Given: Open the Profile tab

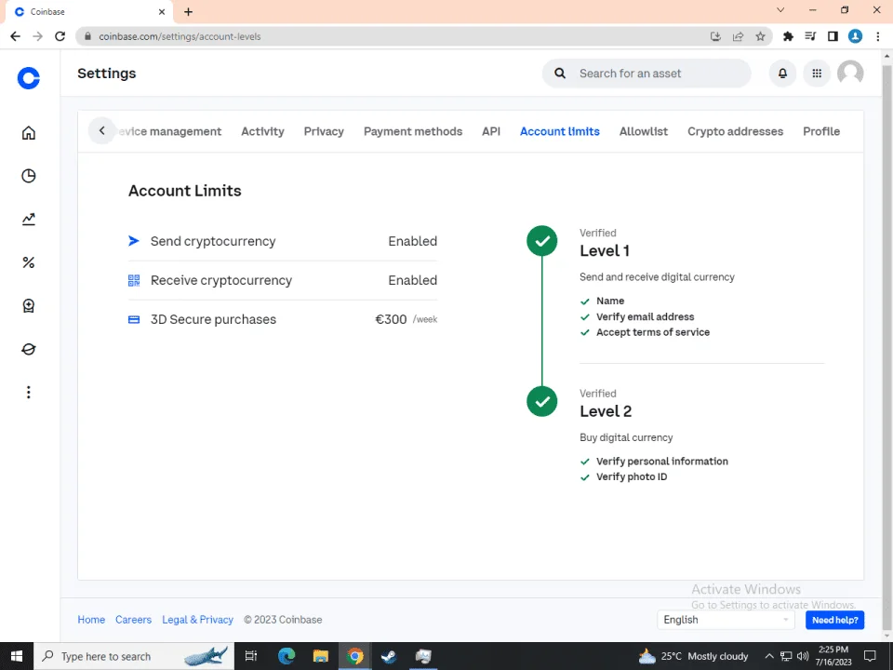Looking at the screenshot, I should 821,131.
